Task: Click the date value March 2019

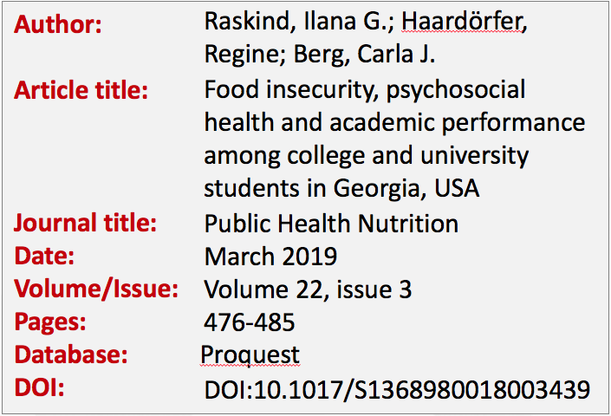Action: [270, 257]
